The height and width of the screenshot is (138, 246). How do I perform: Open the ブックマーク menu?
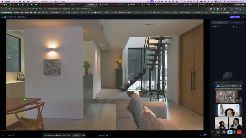tap(35, 1)
